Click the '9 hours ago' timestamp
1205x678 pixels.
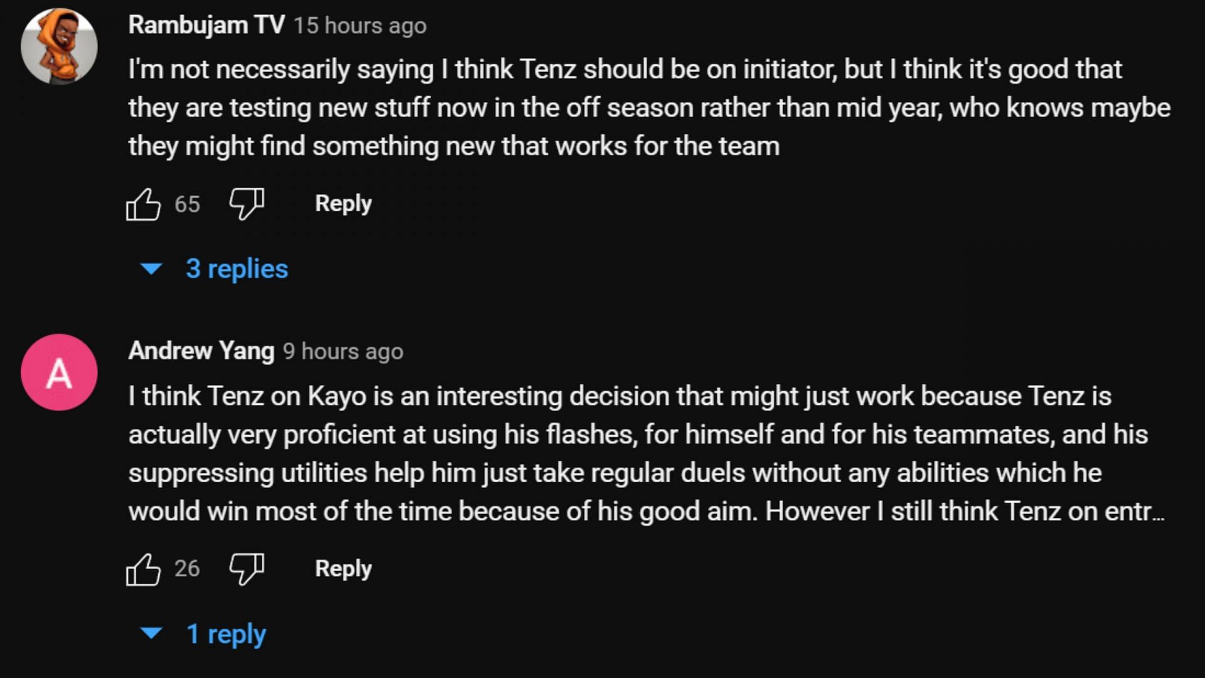pyautogui.click(x=343, y=352)
